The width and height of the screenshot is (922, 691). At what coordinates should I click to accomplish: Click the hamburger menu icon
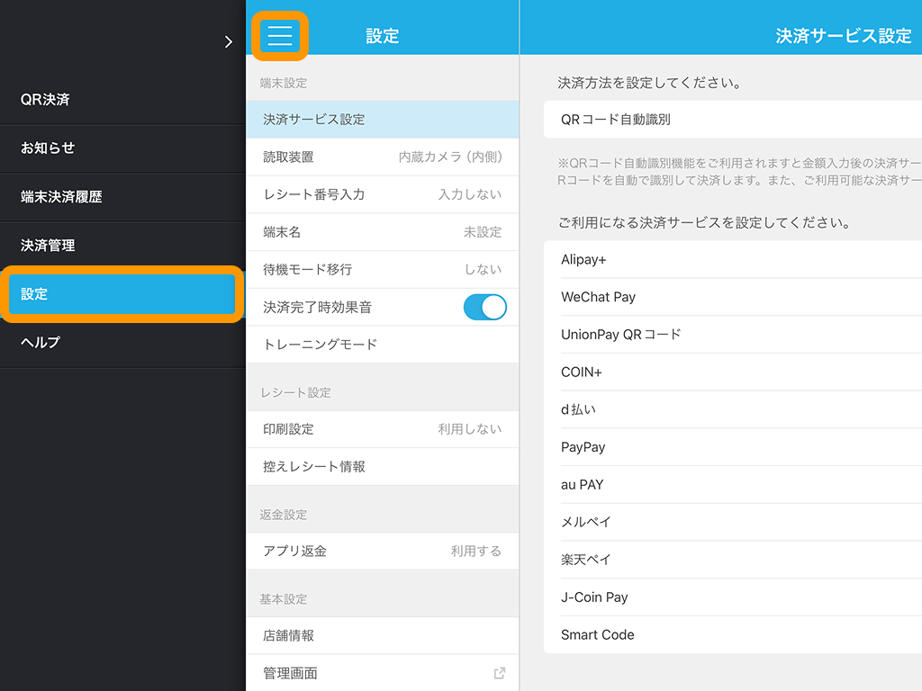[x=280, y=36]
